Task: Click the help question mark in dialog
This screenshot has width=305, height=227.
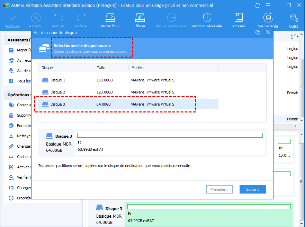Action: 258,32
